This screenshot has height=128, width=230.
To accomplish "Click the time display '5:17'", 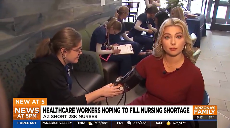I will tap(200, 117).
